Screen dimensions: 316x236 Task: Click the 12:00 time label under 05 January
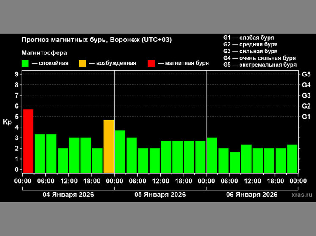click(x=160, y=181)
